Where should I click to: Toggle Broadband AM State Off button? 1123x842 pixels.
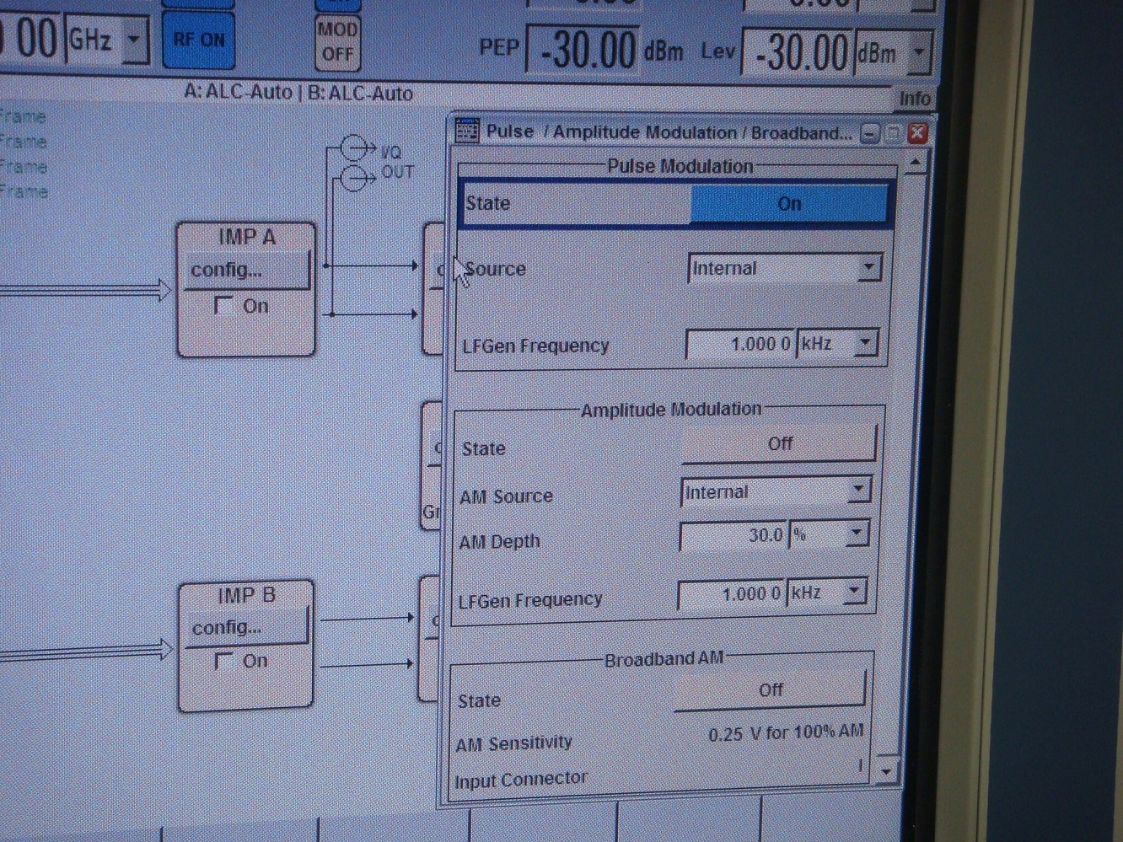point(770,690)
